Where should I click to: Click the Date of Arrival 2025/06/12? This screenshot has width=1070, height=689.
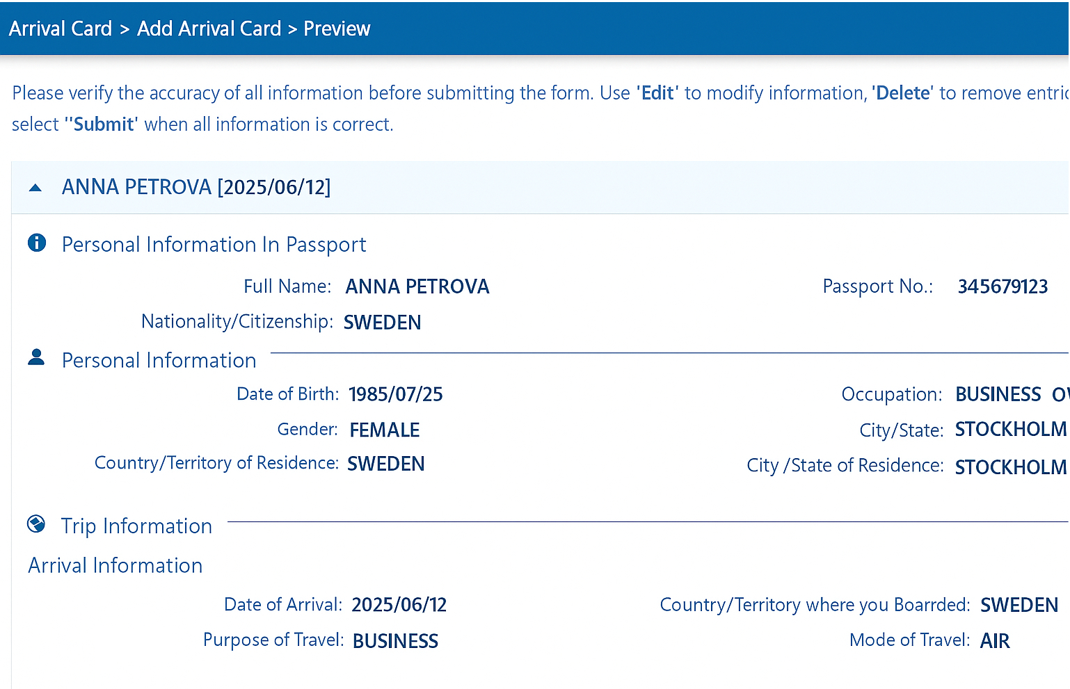[x=399, y=604]
